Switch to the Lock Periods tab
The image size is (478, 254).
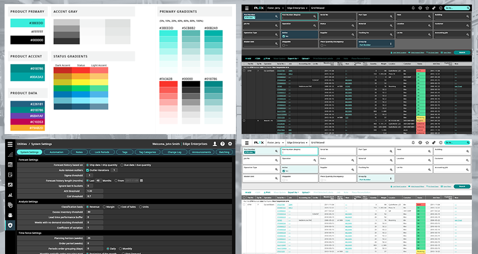102,152
